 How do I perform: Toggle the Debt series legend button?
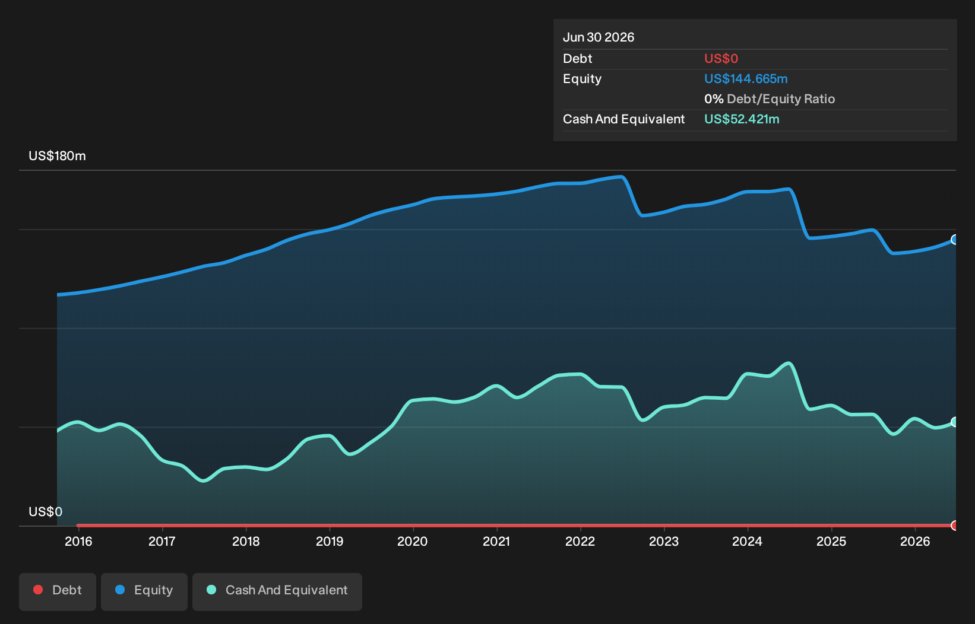58,591
